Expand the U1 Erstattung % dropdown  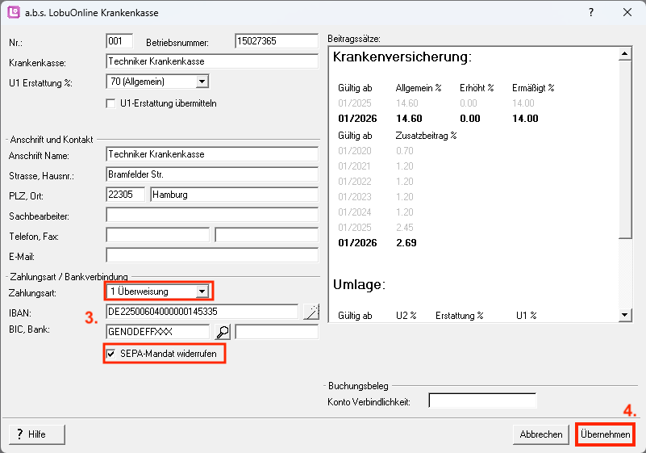point(202,81)
